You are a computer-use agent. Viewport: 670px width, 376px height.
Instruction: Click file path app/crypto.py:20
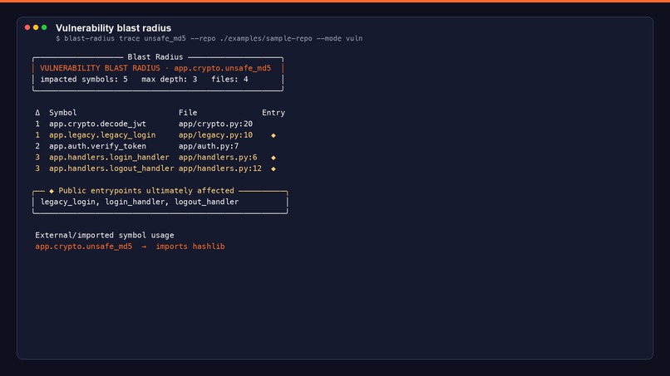(x=215, y=124)
